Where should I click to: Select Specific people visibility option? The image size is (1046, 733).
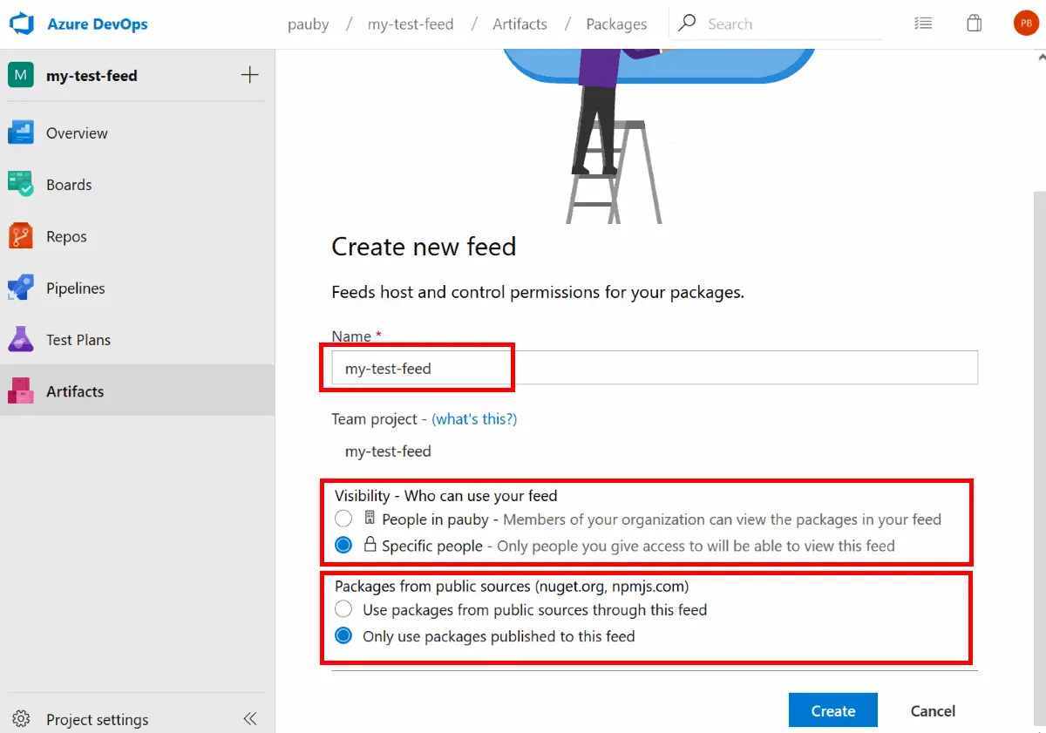click(343, 545)
